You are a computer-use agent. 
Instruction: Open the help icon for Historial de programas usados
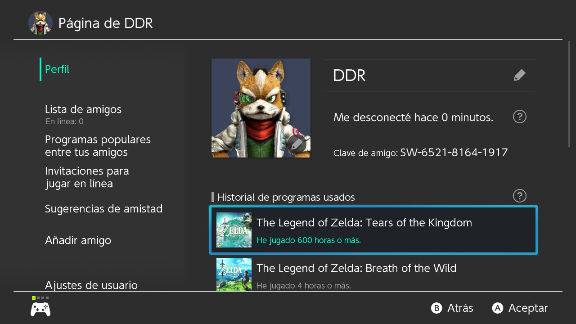pyautogui.click(x=520, y=196)
